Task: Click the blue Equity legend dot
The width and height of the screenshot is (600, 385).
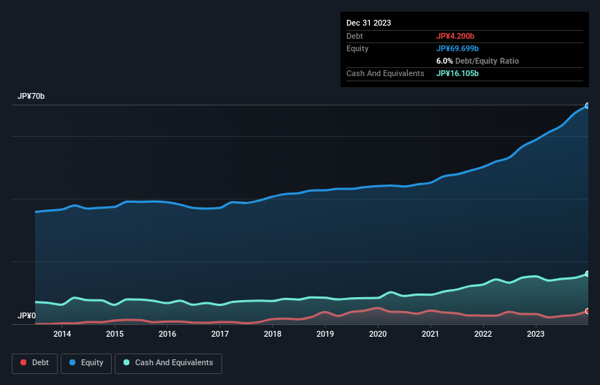Action: point(72,362)
